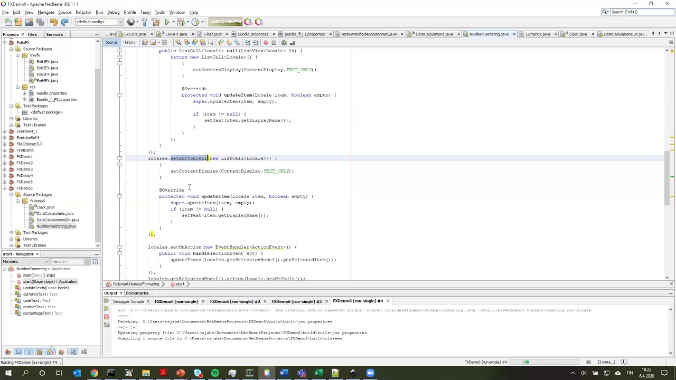Run the project with the green play icon
The image size is (676, 380).
click(x=167, y=22)
